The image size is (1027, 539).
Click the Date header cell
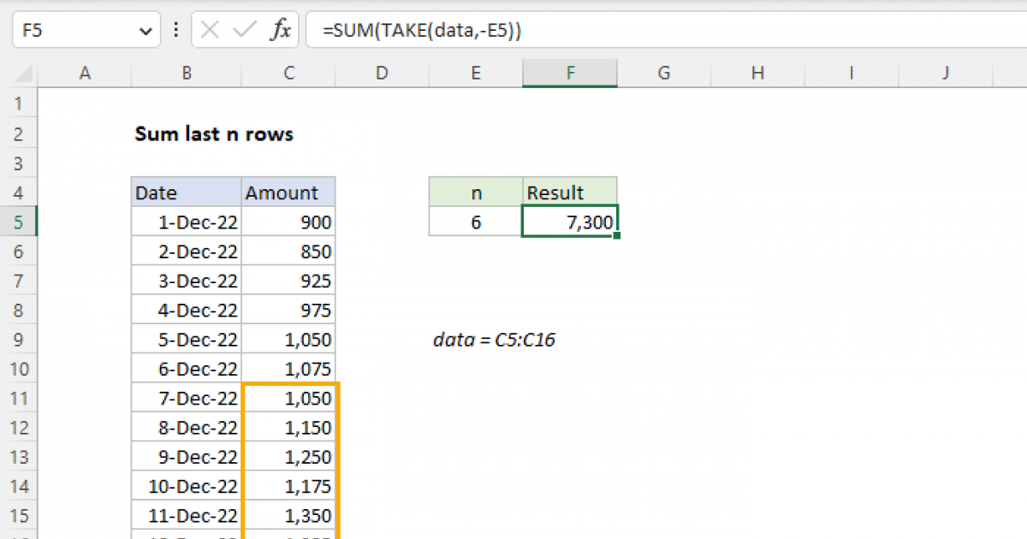(x=185, y=192)
